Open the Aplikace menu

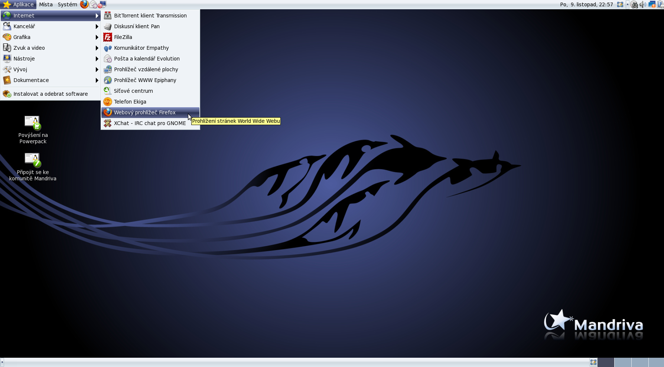(18, 4)
